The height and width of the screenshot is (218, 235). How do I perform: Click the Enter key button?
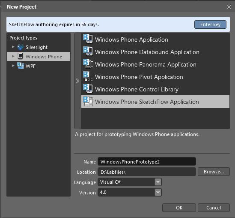pos(210,24)
